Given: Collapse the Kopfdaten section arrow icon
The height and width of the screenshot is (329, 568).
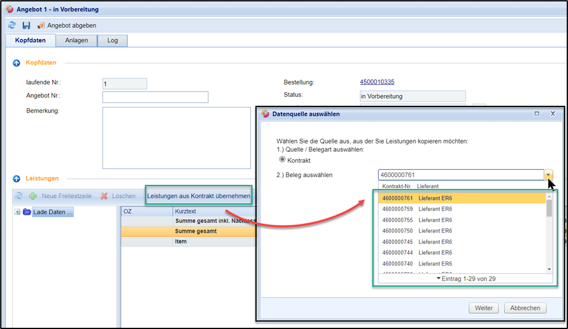Looking at the screenshot, I should click(16, 63).
